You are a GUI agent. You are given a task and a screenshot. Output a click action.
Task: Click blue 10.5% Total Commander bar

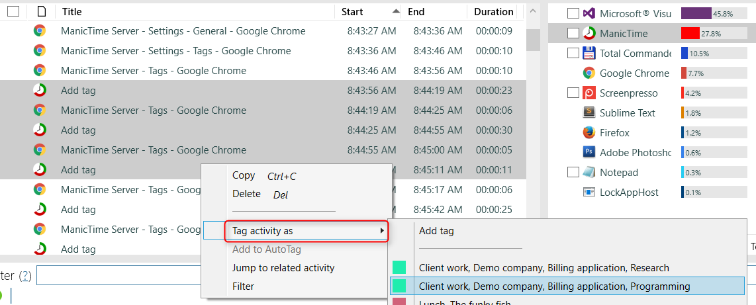coord(684,53)
